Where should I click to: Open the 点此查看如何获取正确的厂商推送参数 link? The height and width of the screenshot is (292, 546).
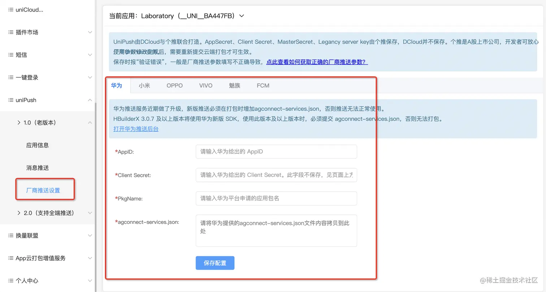pos(317,62)
